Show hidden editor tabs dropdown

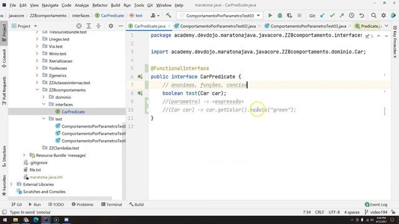click(387, 26)
